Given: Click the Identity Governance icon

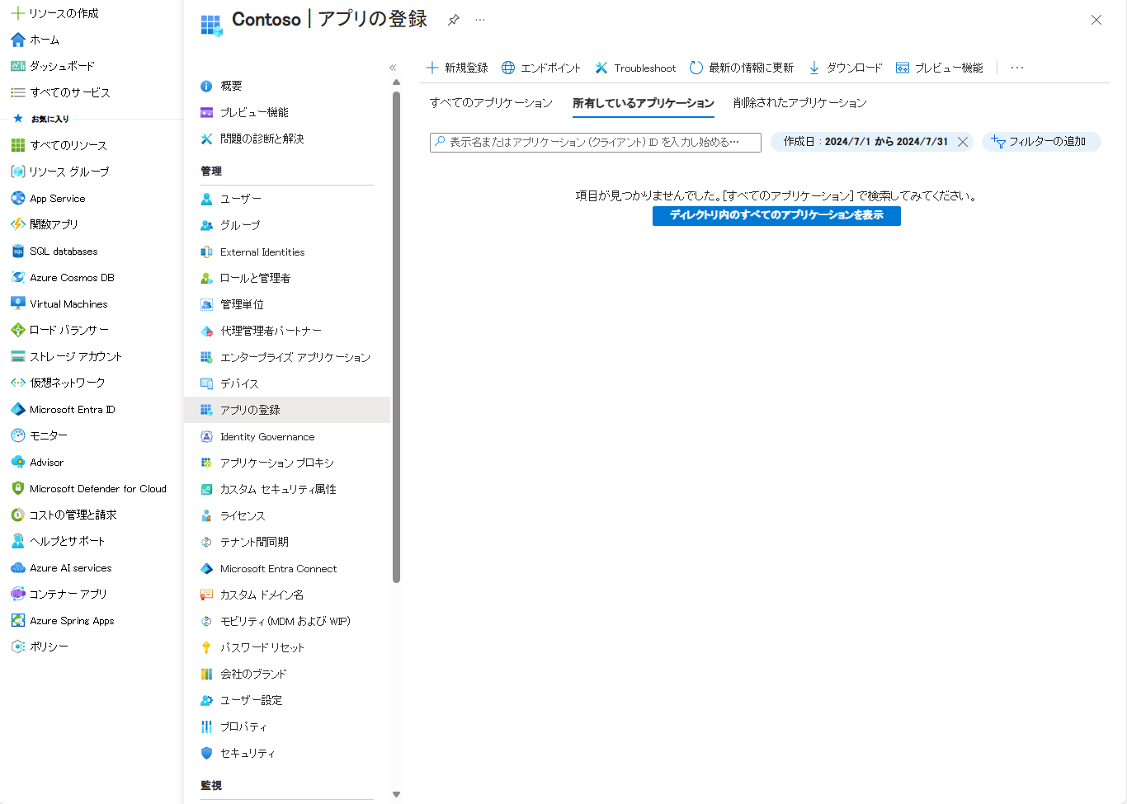Looking at the screenshot, I should click(206, 436).
